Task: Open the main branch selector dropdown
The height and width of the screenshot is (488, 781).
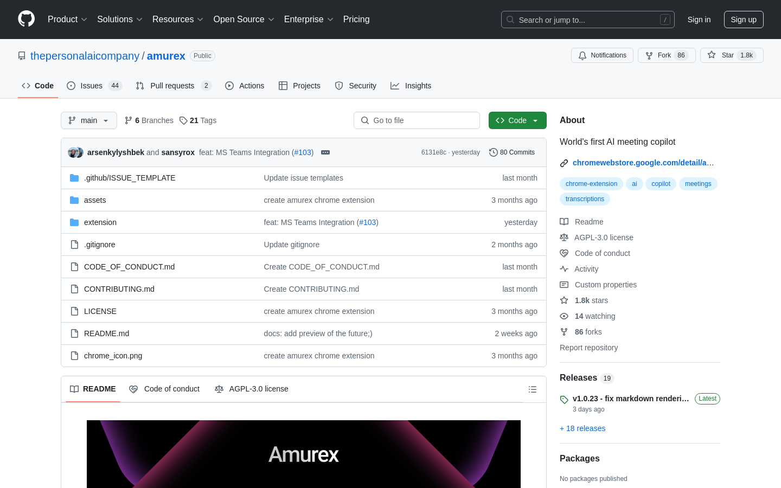Action: coord(89,120)
